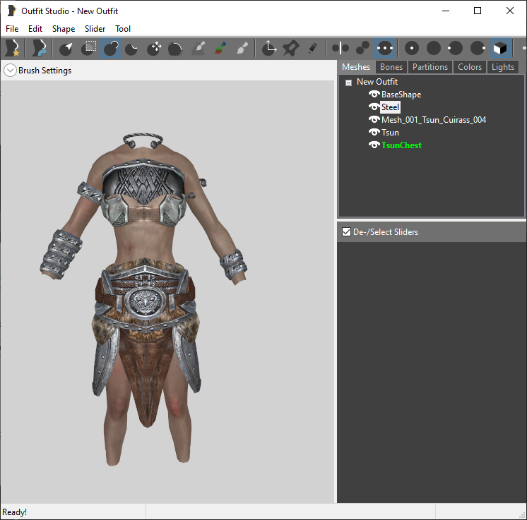Toggle eye icon for TsunChest mesh
The image size is (527, 520).
(374, 145)
